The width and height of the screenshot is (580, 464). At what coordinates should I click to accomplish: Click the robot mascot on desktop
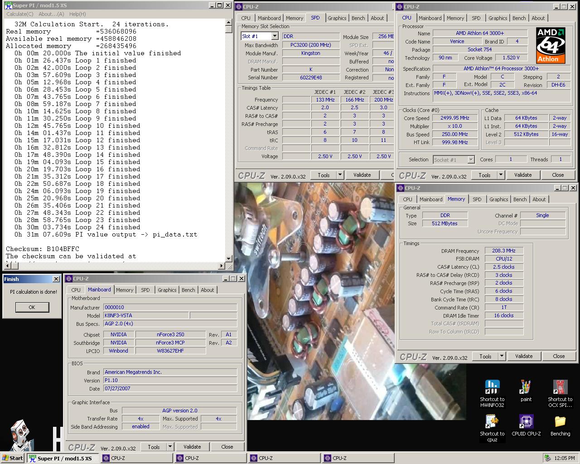pyautogui.click(x=22, y=435)
